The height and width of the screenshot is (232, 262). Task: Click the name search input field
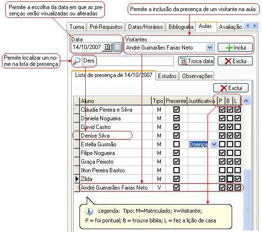pyautogui.click(x=128, y=61)
